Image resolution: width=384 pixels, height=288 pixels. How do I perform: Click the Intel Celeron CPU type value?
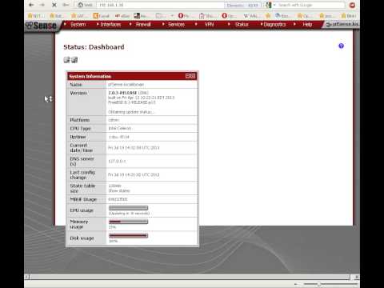tap(120, 128)
